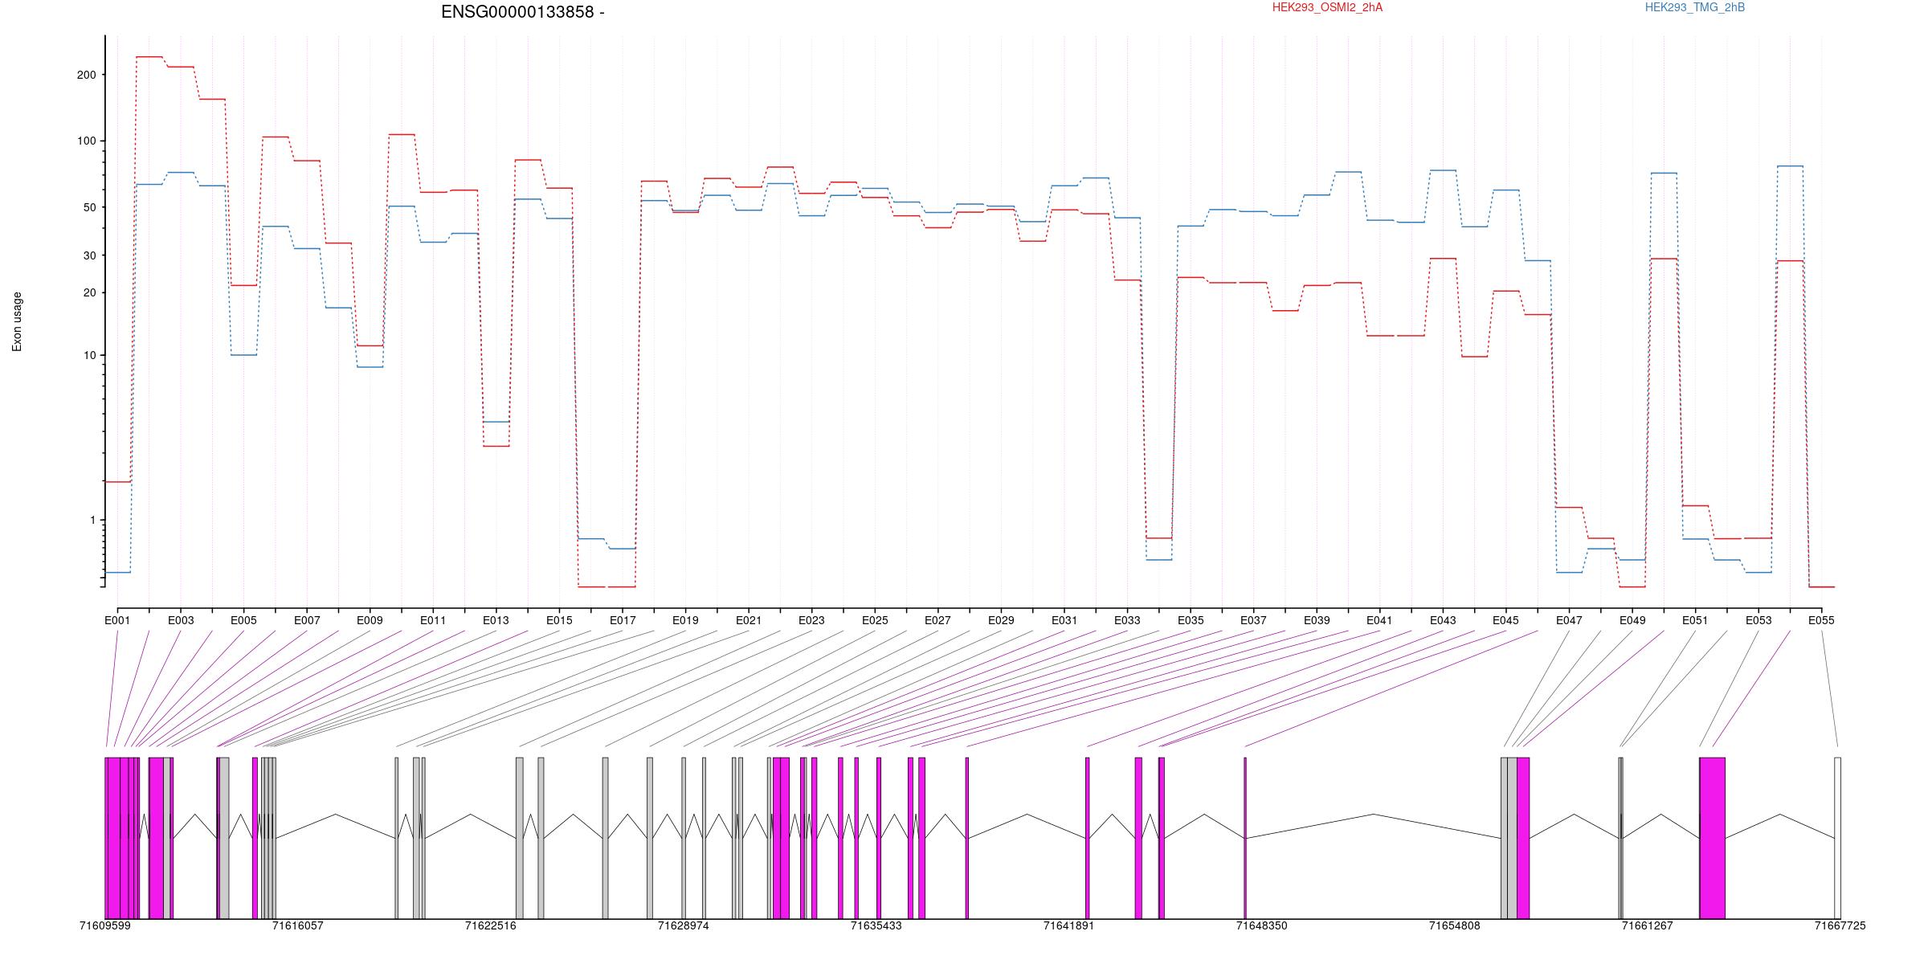The width and height of the screenshot is (1928, 964).
Task: Click genomic coordinate 71661267
Action: point(1648,926)
